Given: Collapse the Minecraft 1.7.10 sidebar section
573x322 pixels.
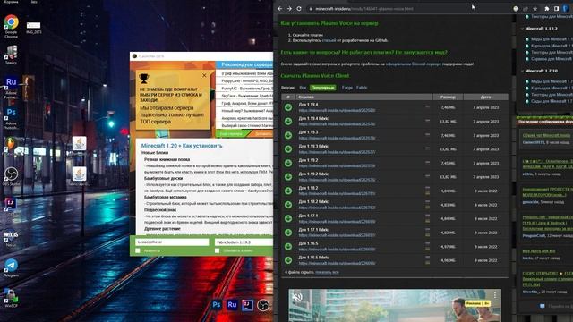Looking at the screenshot, I should click(522, 71).
